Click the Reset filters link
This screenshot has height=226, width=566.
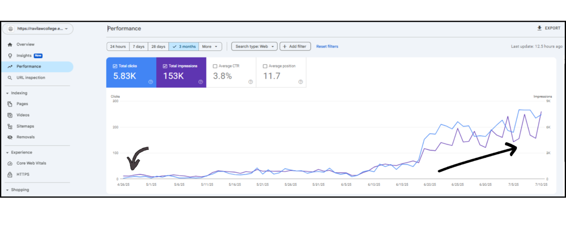pyautogui.click(x=327, y=47)
